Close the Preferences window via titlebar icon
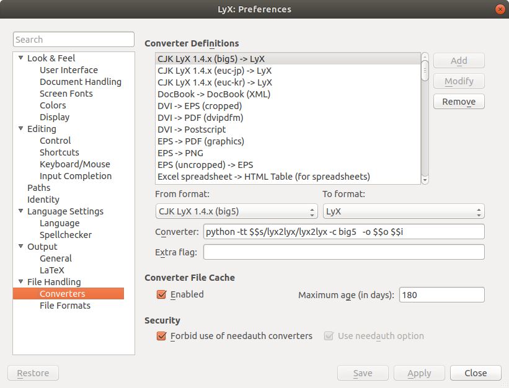The width and height of the screenshot is (509, 388). click(499, 9)
